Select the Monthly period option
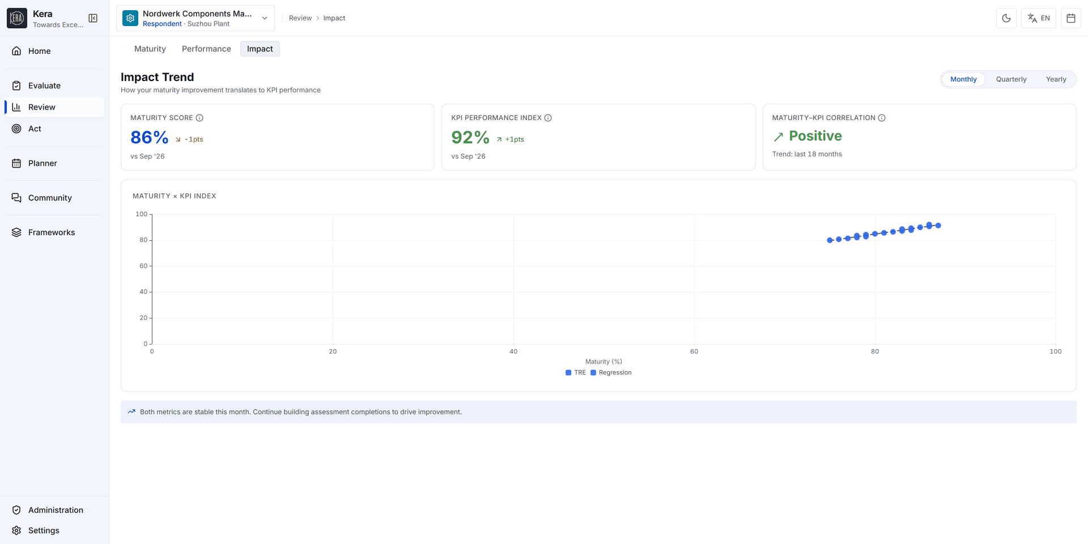The width and height of the screenshot is (1088, 544). [x=963, y=79]
